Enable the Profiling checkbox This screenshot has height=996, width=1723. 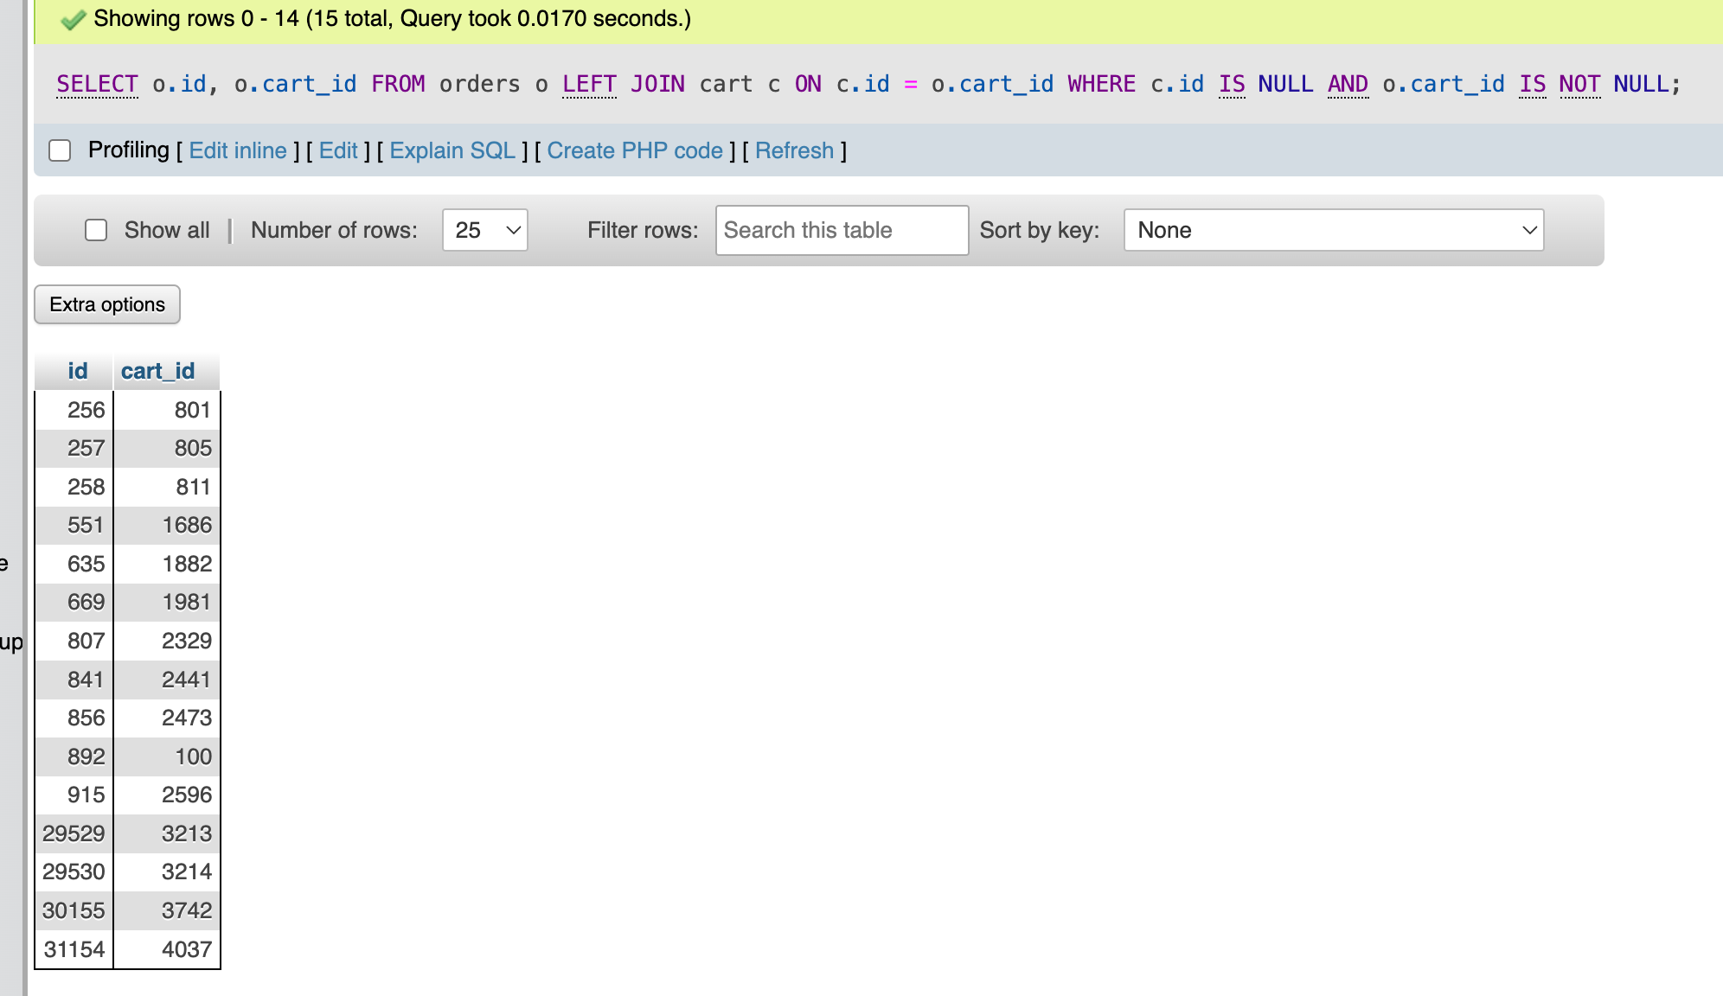[x=60, y=150]
